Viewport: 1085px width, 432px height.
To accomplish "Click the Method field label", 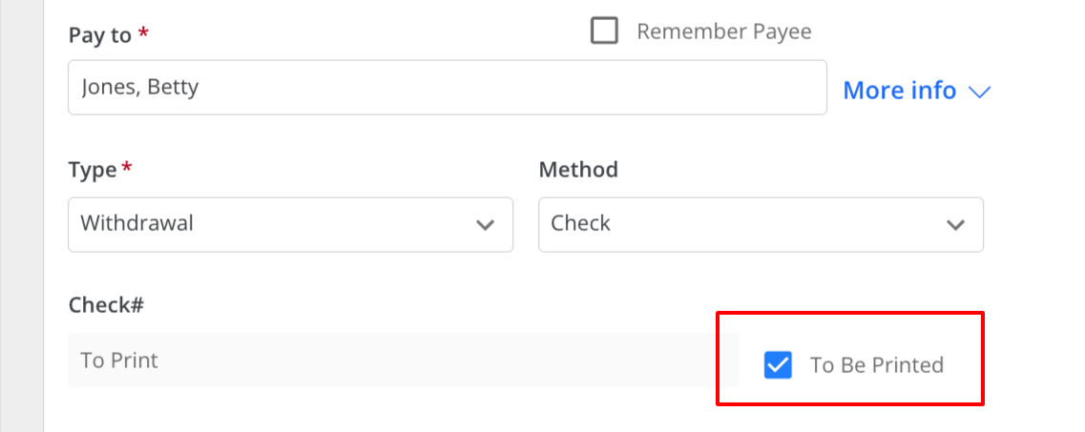I will pyautogui.click(x=578, y=170).
